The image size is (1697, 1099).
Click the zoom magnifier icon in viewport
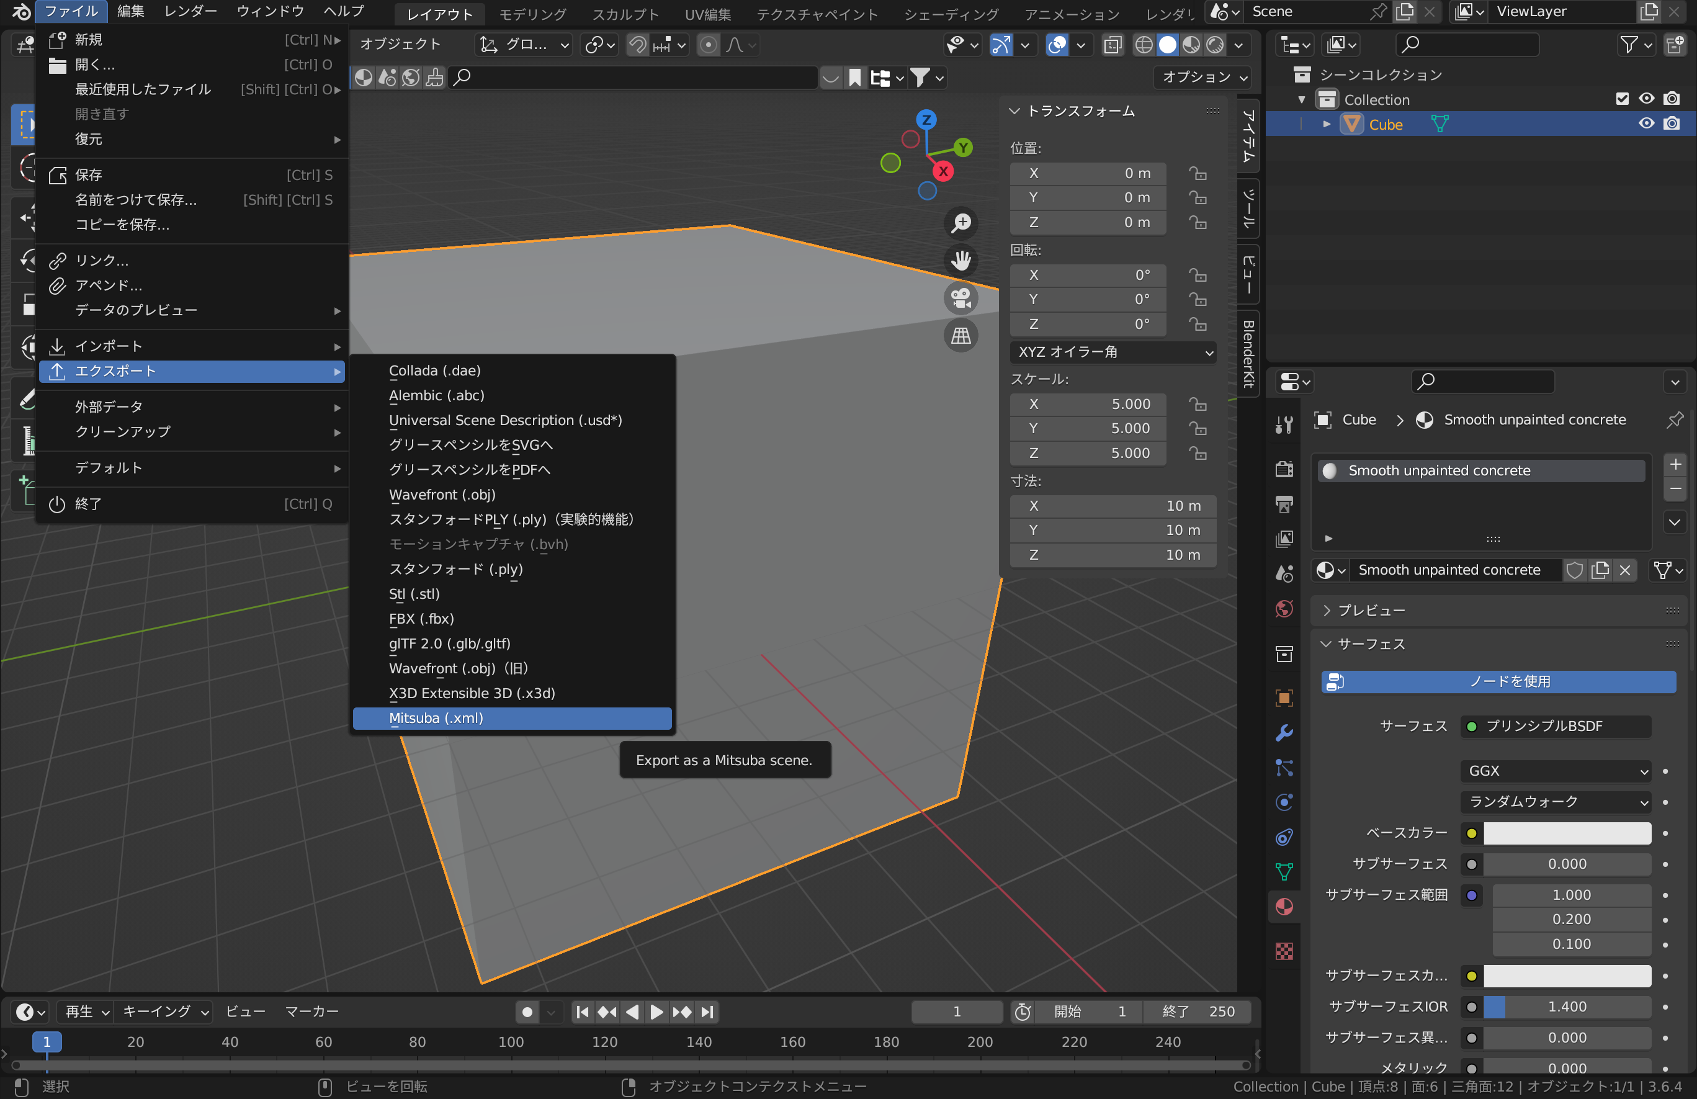[960, 223]
